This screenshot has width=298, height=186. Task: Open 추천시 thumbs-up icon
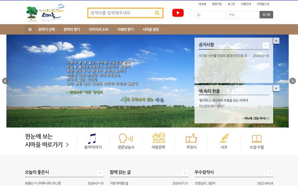click(x=191, y=138)
